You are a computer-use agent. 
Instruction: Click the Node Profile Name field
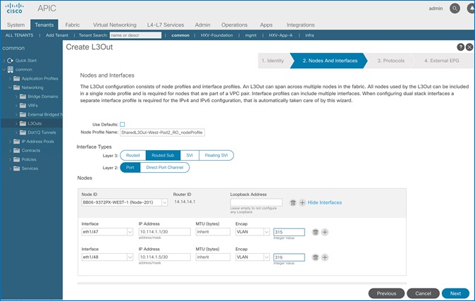click(x=162, y=133)
